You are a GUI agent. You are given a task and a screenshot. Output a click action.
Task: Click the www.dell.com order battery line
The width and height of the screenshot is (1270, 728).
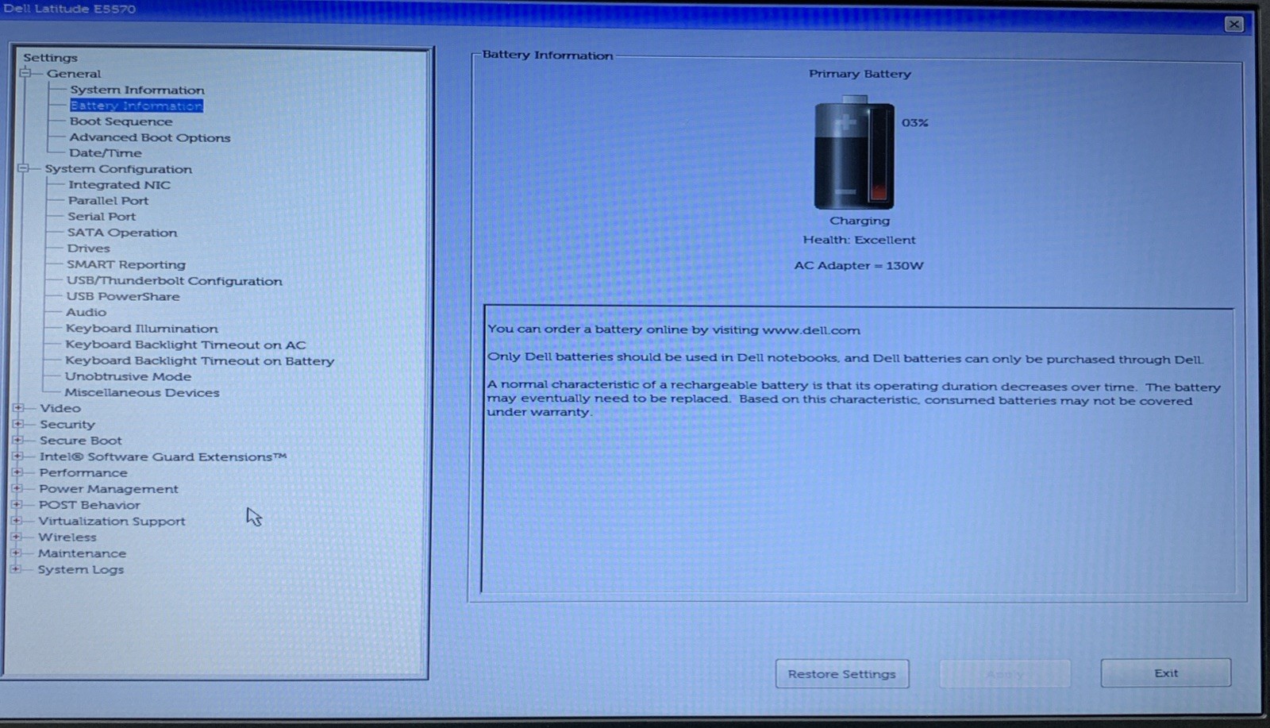coord(674,329)
